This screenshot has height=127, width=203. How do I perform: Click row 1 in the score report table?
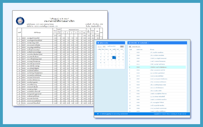pyautogui.click(x=60, y=38)
